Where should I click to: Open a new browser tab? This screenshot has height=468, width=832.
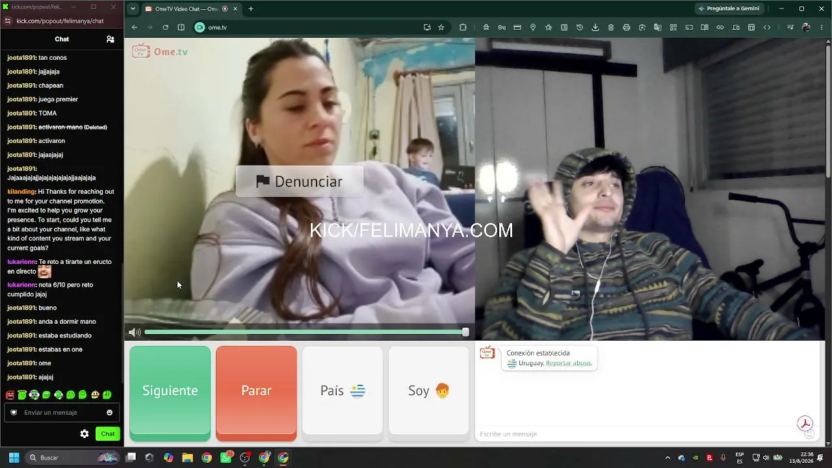point(251,9)
